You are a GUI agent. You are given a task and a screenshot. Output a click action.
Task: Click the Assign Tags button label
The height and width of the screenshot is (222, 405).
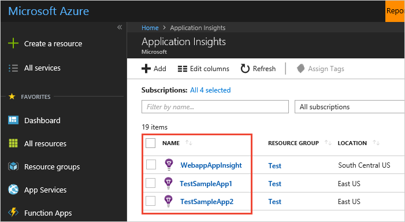pyautogui.click(x=326, y=69)
